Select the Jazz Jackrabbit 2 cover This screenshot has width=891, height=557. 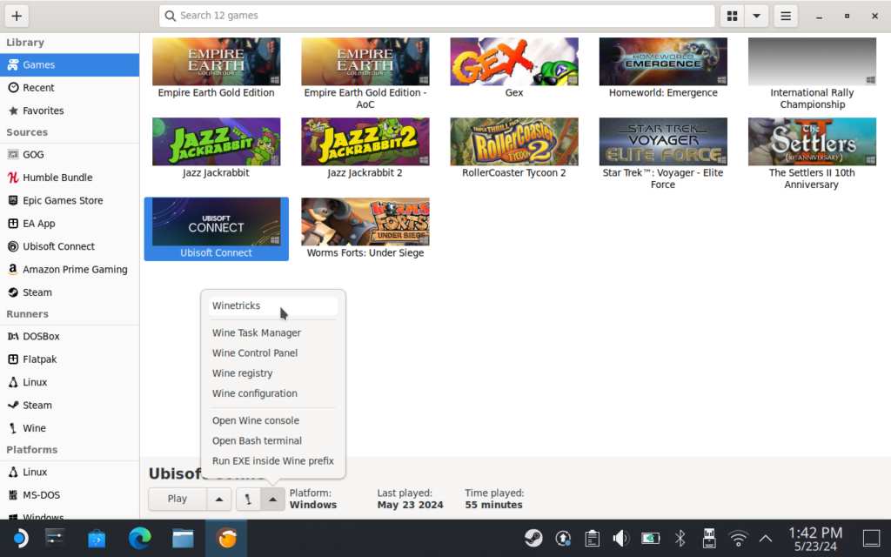365,142
